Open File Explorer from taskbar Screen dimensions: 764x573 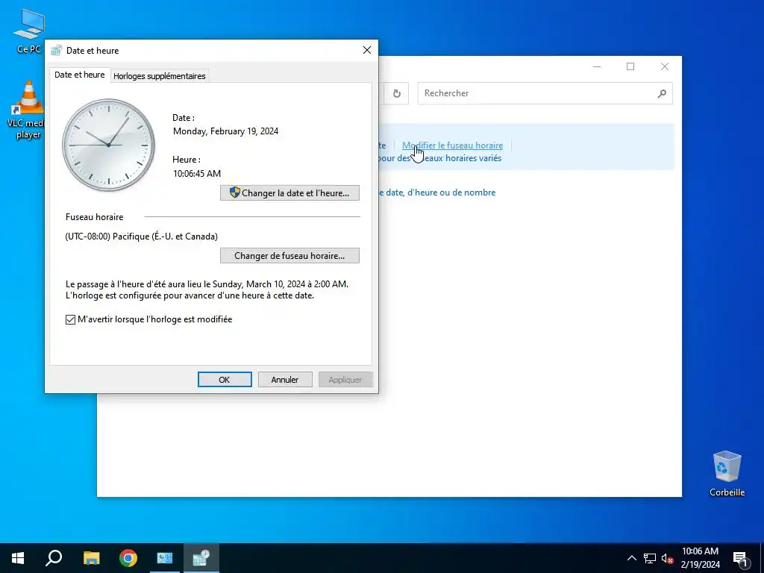click(91, 558)
